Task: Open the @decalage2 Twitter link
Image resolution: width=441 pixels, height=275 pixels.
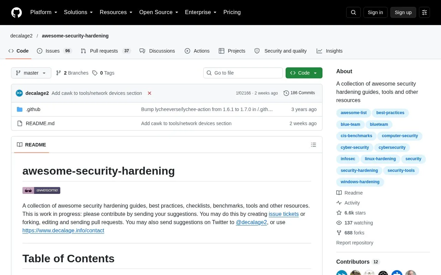Action: pos(251,222)
